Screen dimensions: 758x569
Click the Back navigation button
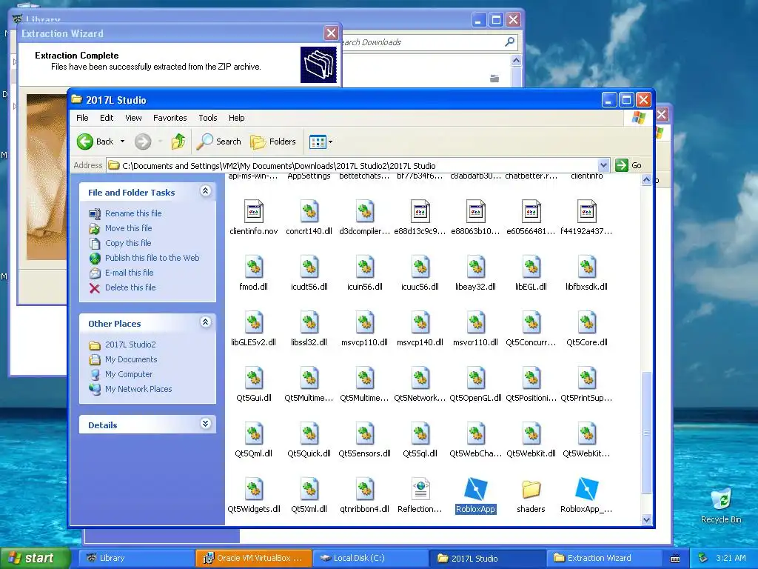click(95, 142)
